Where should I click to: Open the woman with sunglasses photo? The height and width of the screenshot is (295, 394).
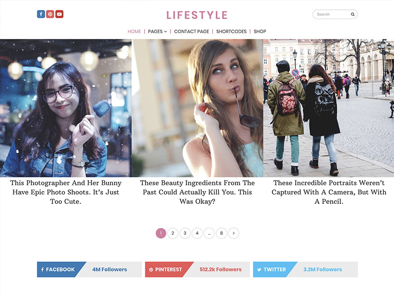click(x=197, y=108)
